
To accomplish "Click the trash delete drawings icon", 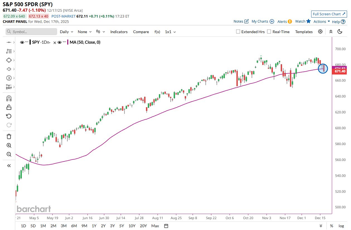I will pos(9,136).
